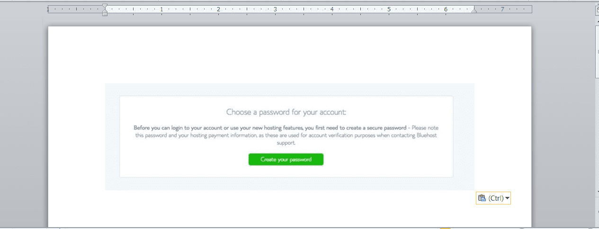The width and height of the screenshot is (599, 229).
Task: Expand the Paste Options (Ctrl) dropdown arrow
Action: click(x=508, y=198)
